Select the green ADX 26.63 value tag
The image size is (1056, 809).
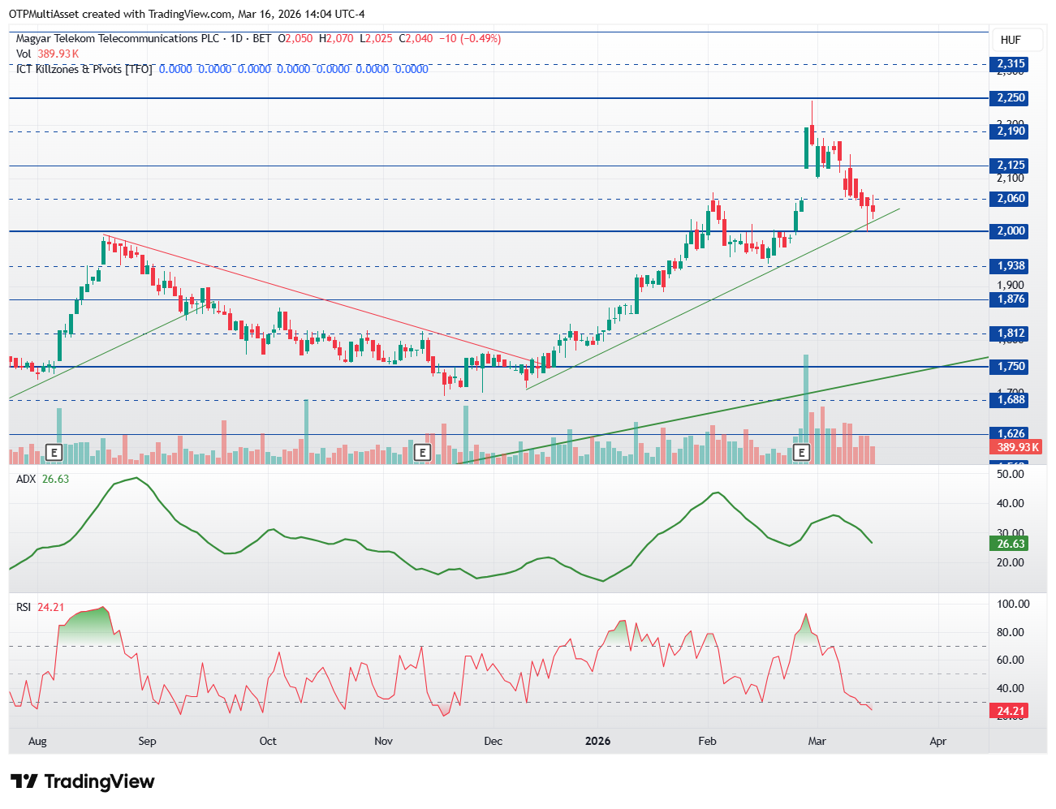(1011, 544)
